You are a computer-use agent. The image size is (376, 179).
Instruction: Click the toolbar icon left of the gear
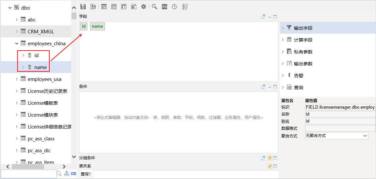coord(134,7)
